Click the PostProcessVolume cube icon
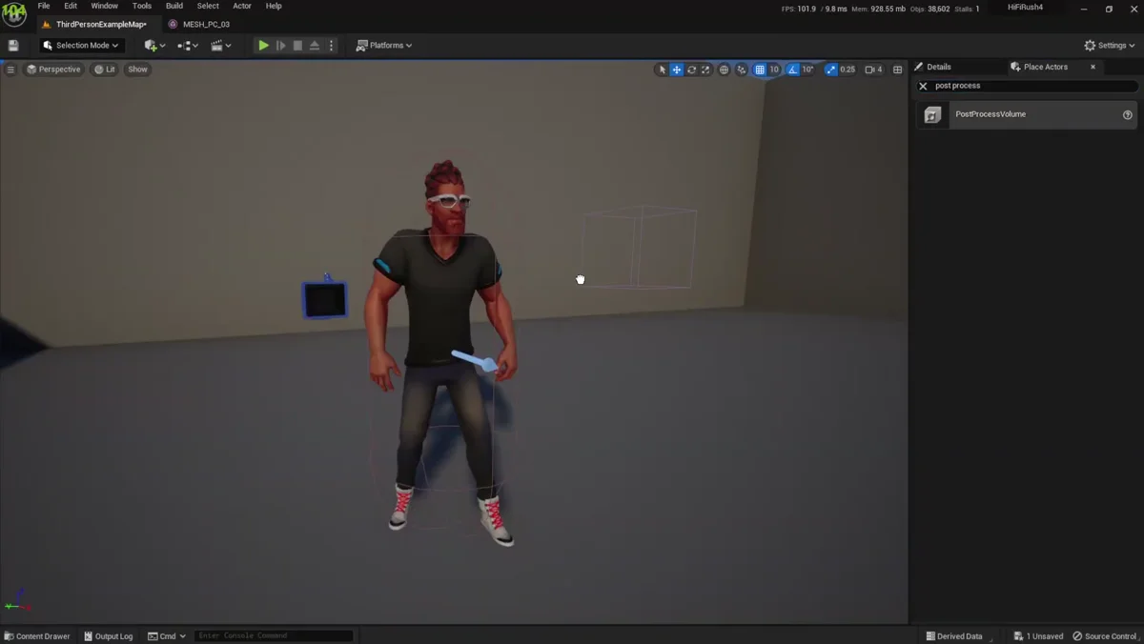 932,114
